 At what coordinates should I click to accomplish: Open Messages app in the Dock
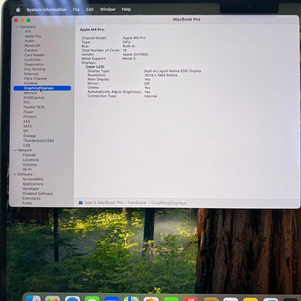tap(92, 299)
